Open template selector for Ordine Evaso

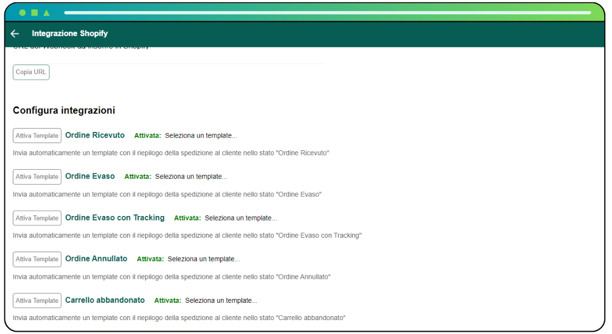191,176
